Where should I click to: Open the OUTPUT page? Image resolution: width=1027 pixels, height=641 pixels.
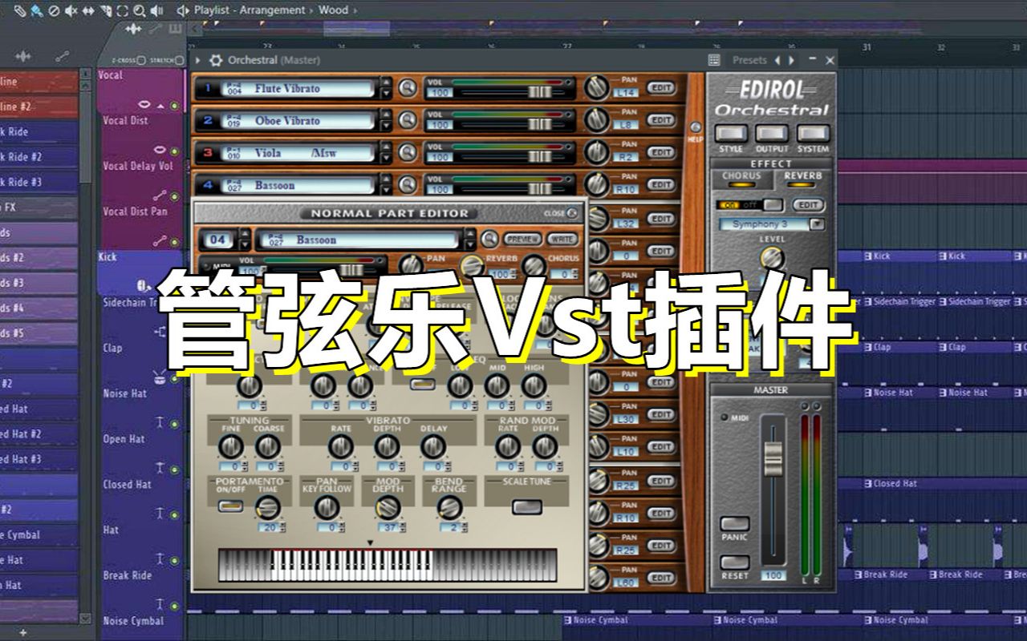point(772,133)
